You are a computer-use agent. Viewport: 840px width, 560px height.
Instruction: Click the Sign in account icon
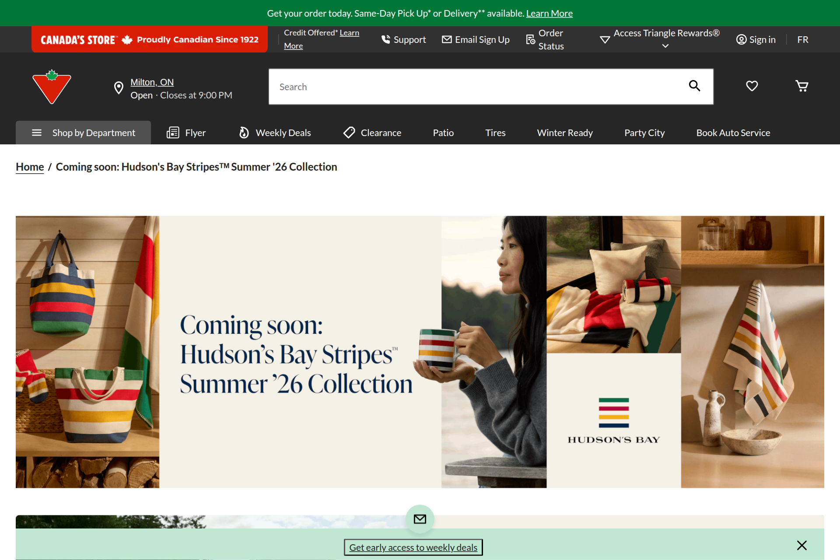(x=741, y=39)
